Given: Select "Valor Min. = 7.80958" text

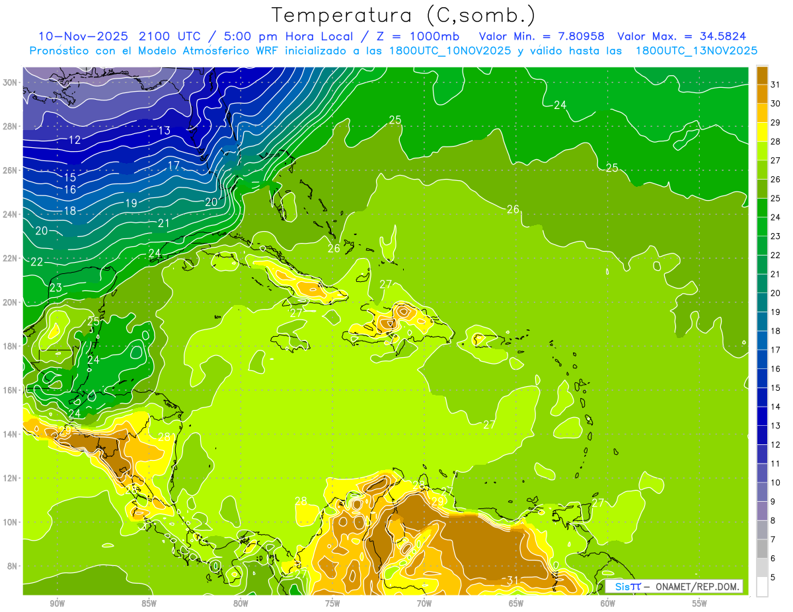Looking at the screenshot, I should click(x=543, y=36).
